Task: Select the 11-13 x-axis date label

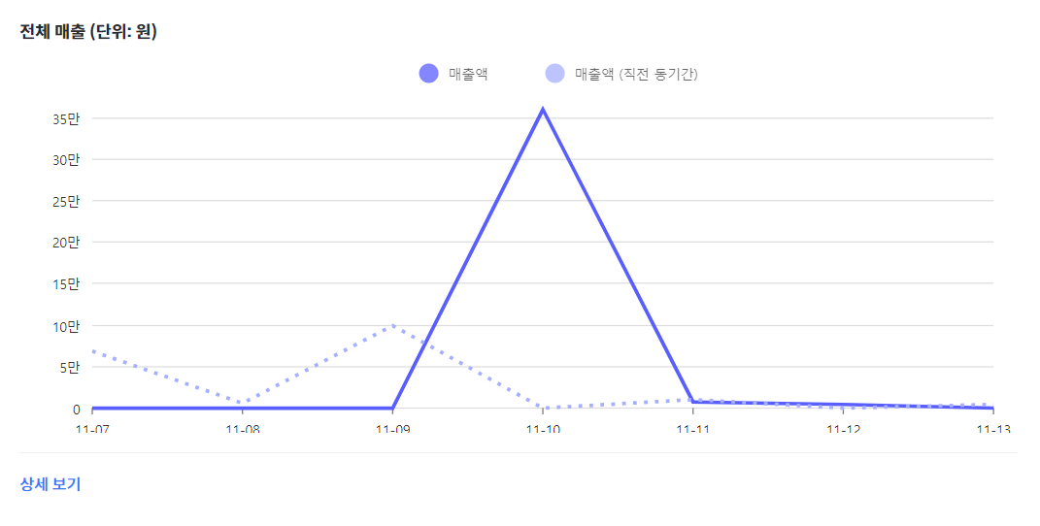Action: click(993, 429)
